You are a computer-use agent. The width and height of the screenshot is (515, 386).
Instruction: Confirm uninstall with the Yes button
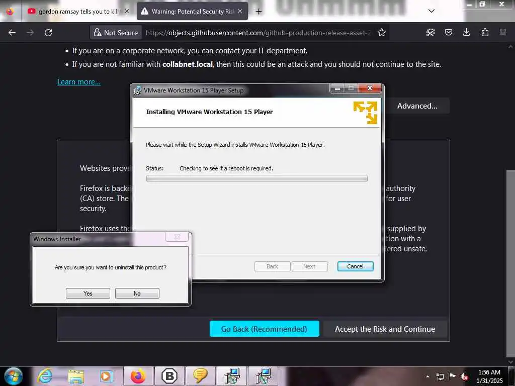click(x=88, y=294)
